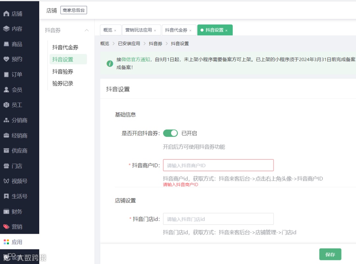Viewport: 356px width, 264px height.
Task: Click the 内容 layers icon
Action: 6,29
